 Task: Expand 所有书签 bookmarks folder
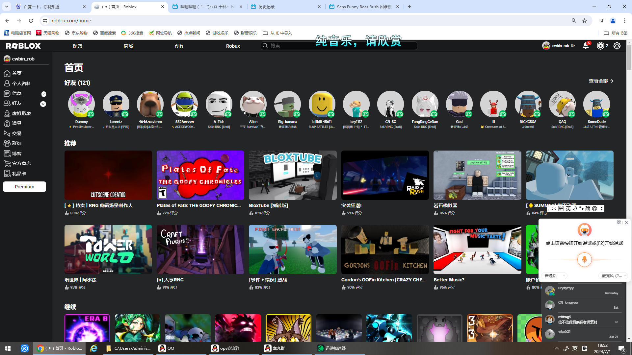coord(616,33)
